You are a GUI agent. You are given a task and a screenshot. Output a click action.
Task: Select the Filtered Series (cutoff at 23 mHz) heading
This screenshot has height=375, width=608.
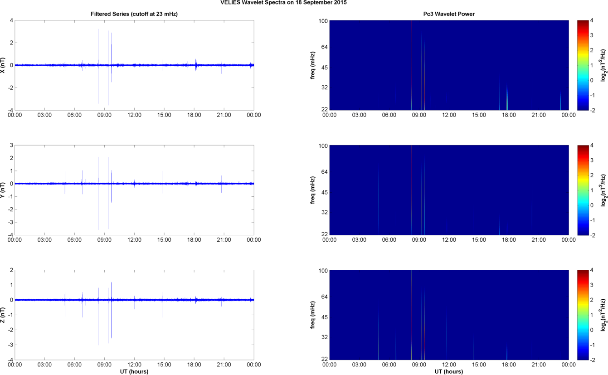point(134,14)
